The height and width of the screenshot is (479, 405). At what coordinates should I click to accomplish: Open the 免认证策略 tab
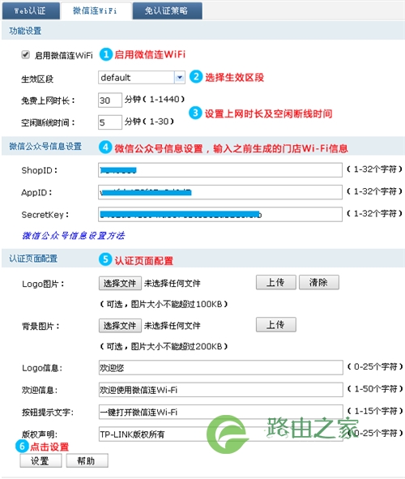coord(167,11)
